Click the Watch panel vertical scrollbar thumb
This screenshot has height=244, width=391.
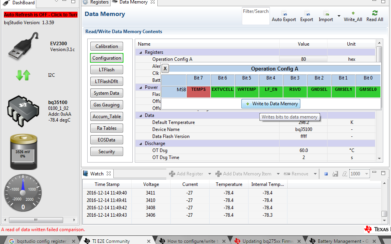(384, 214)
